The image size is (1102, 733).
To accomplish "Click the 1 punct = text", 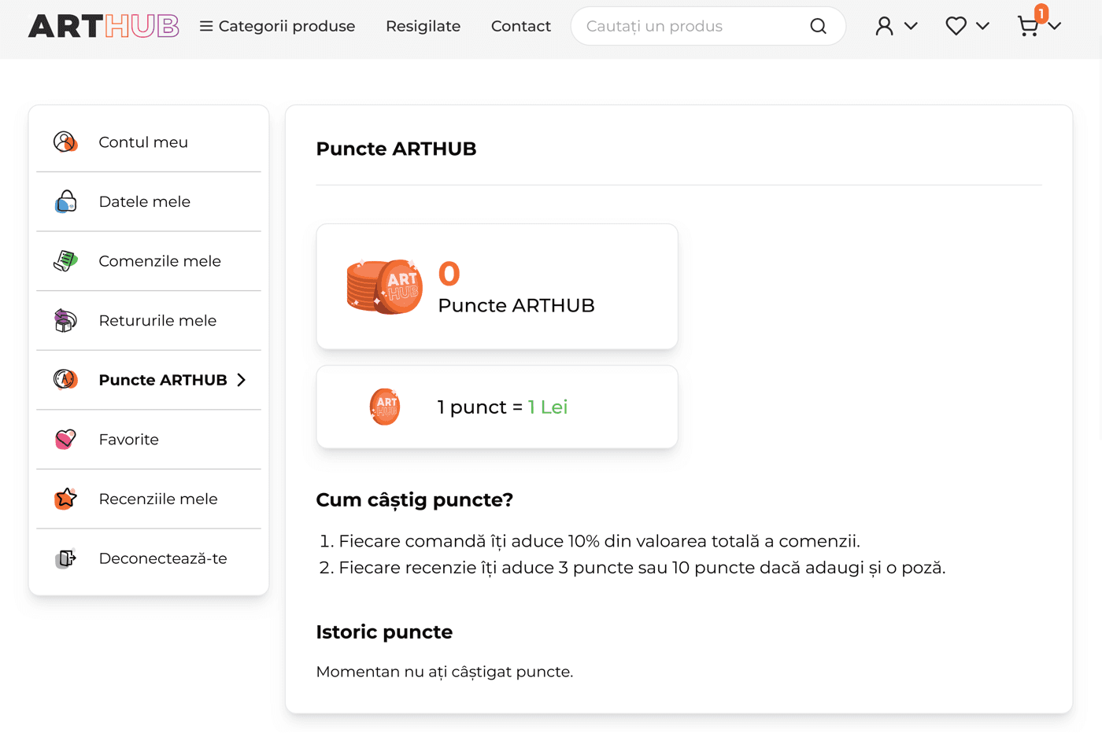I will [x=480, y=407].
